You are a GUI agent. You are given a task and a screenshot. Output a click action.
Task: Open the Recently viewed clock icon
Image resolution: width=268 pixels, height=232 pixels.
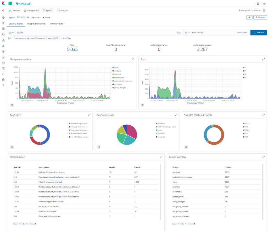(3, 10)
